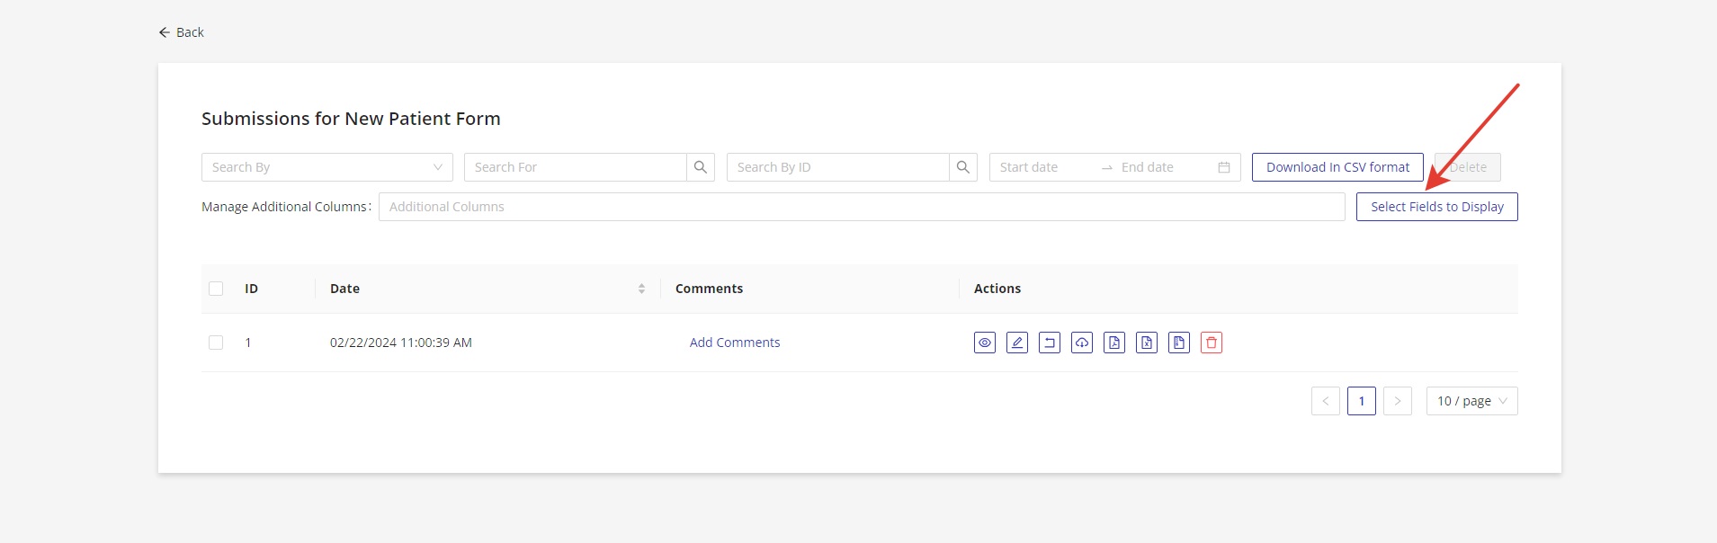Viewport: 1717px width, 543px height.
Task: Open the Search By dropdown
Action: (326, 167)
